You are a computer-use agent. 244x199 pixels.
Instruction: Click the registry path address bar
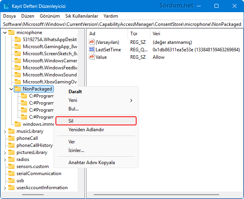point(122,24)
